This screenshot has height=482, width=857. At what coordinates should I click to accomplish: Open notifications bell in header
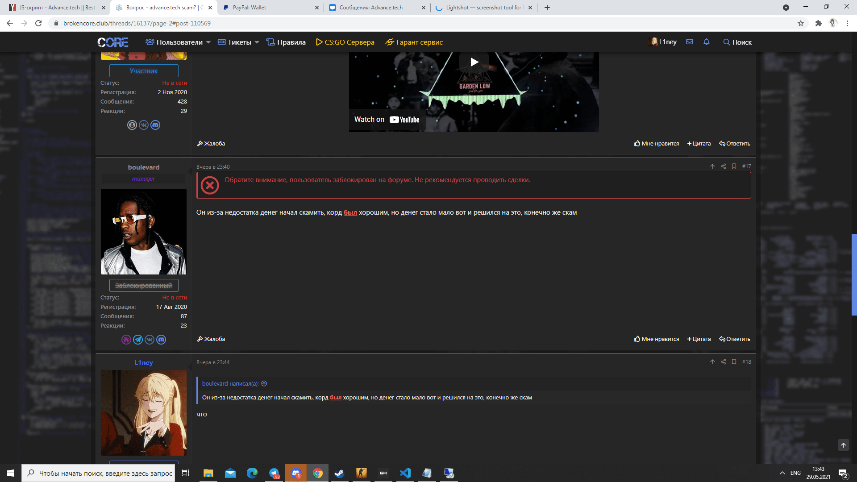point(707,42)
